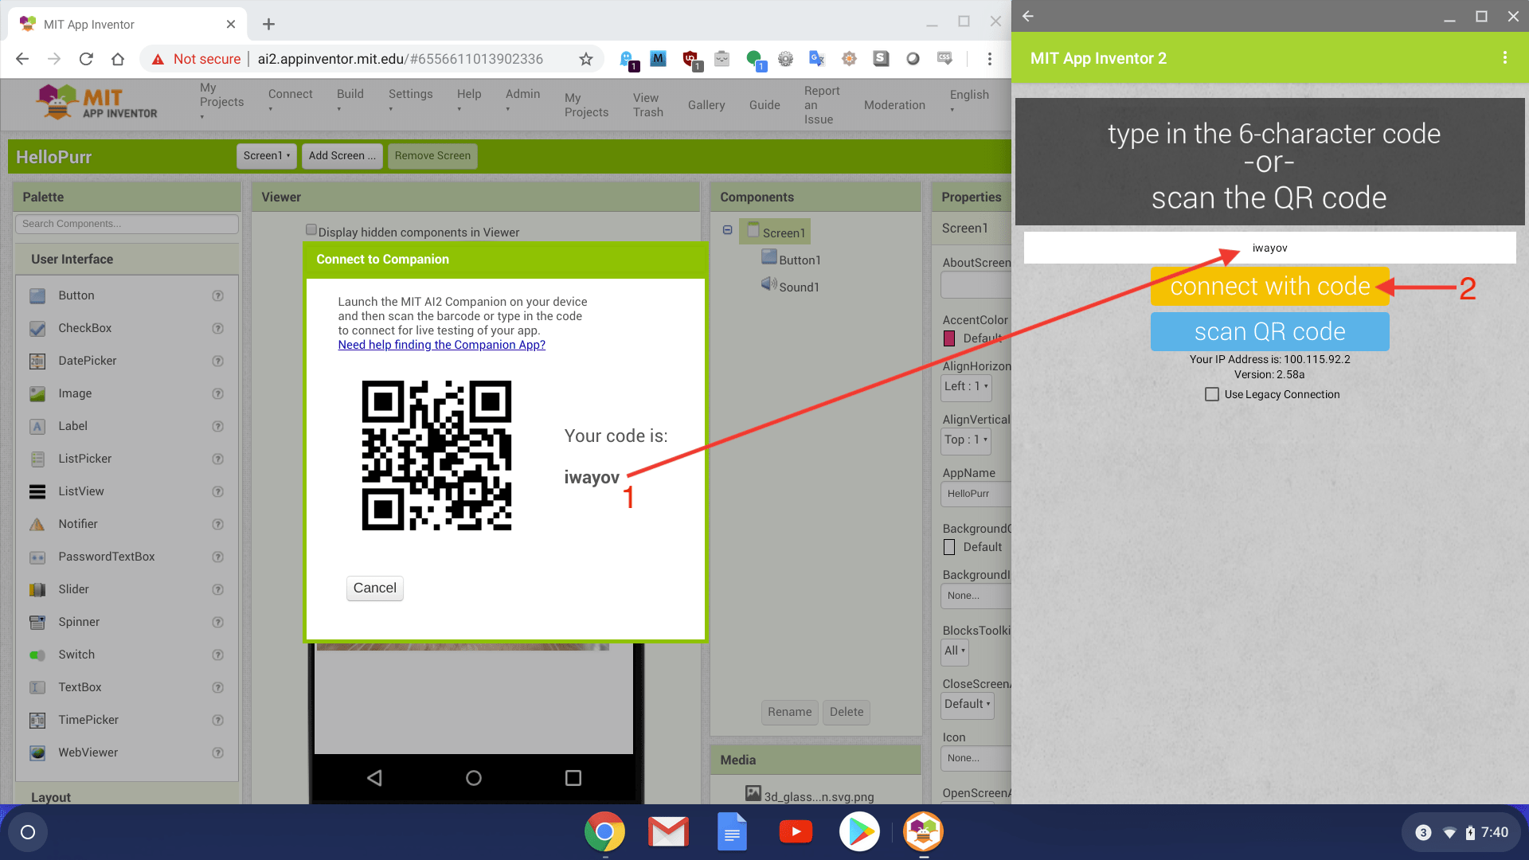Click the iwayov code input field
The height and width of the screenshot is (860, 1529).
click(x=1269, y=248)
